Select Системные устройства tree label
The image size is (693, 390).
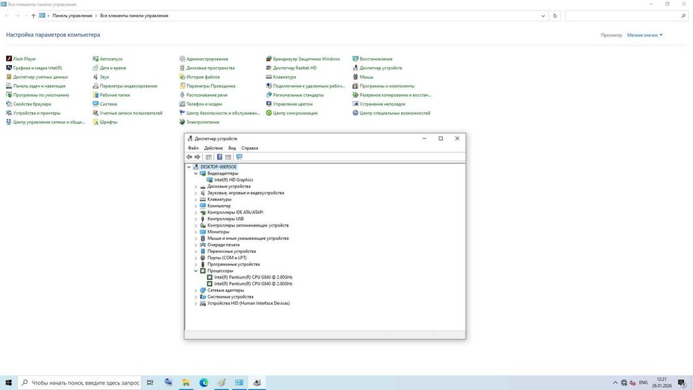click(230, 296)
